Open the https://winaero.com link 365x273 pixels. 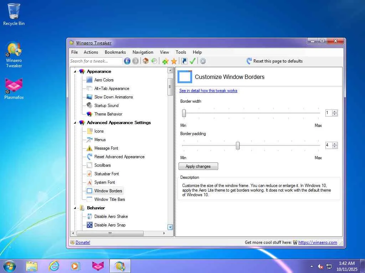318,242
